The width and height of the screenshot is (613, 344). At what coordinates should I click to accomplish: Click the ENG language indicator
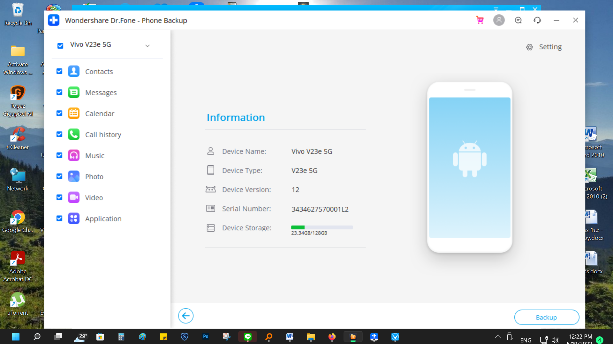526,340
